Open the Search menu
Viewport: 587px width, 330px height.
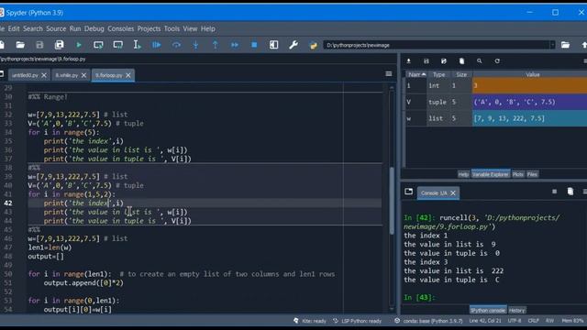tap(33, 28)
